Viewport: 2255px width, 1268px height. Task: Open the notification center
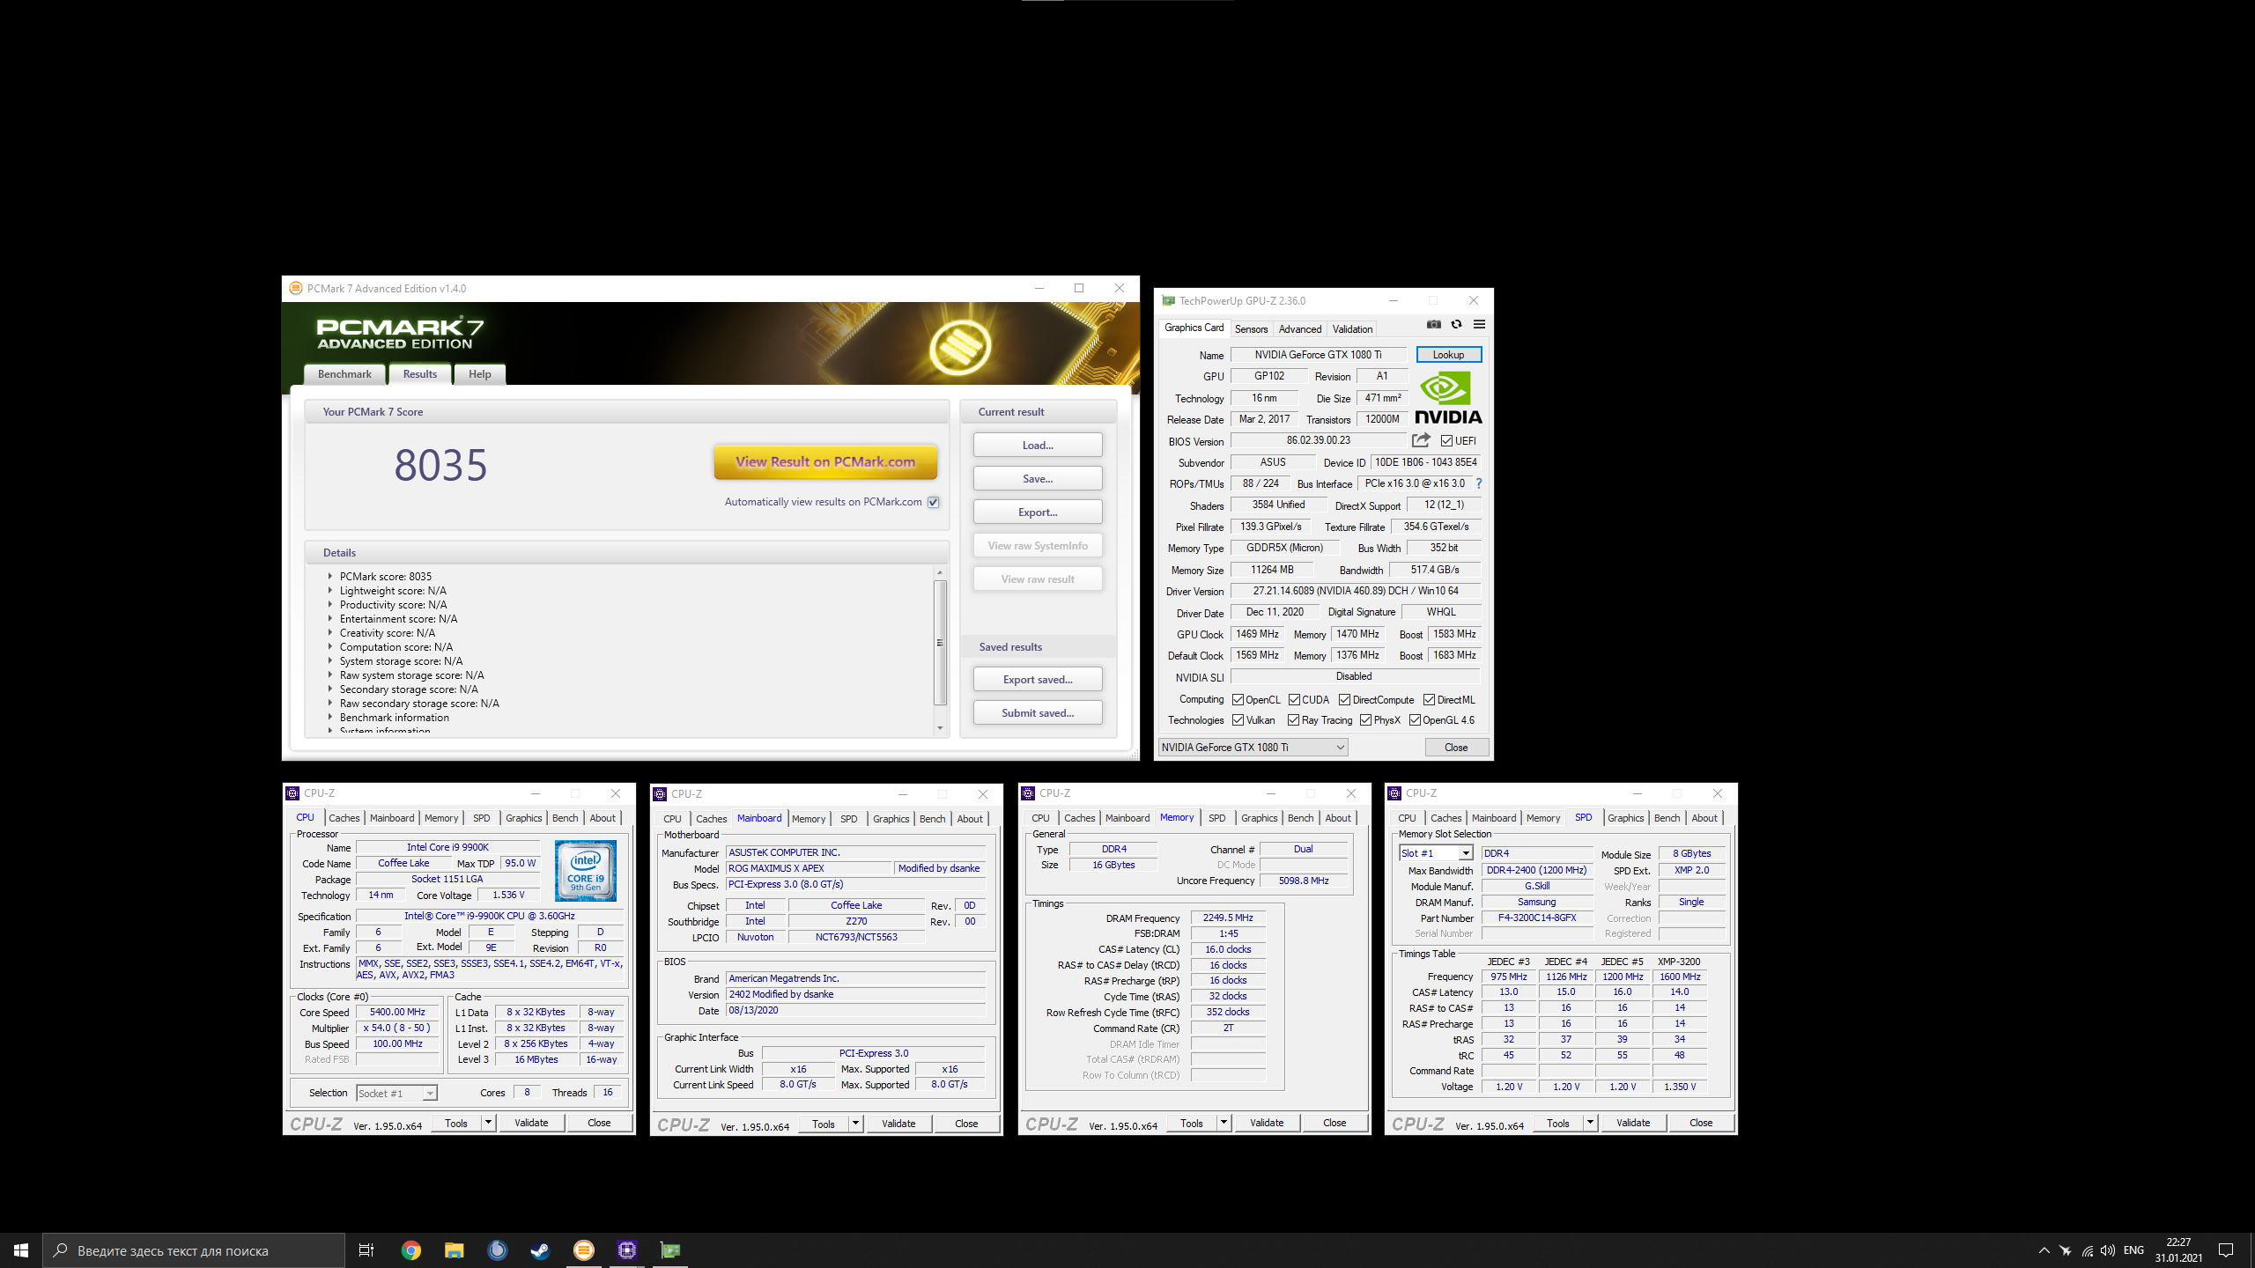coord(2226,1250)
